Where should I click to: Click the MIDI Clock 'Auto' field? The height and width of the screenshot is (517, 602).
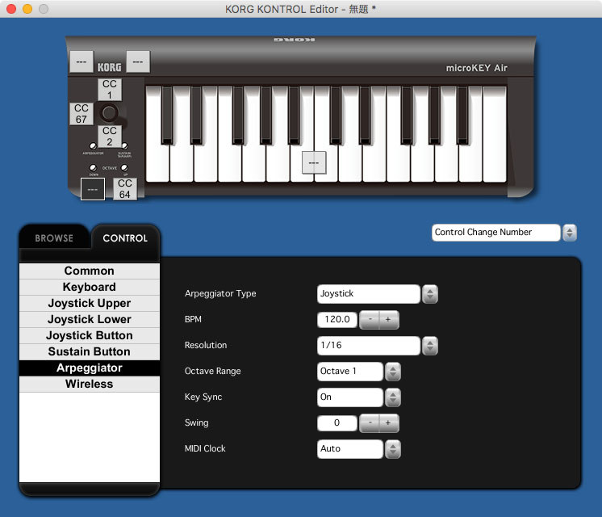[x=349, y=448]
